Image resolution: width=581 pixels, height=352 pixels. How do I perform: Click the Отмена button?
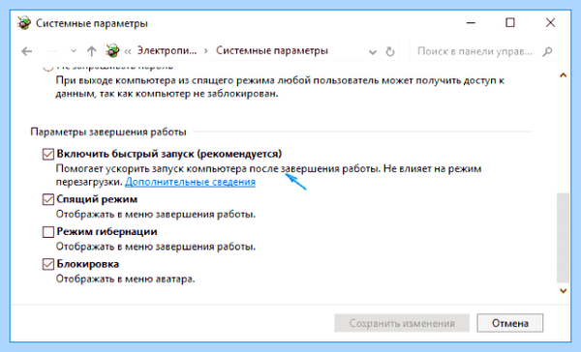[510, 323]
